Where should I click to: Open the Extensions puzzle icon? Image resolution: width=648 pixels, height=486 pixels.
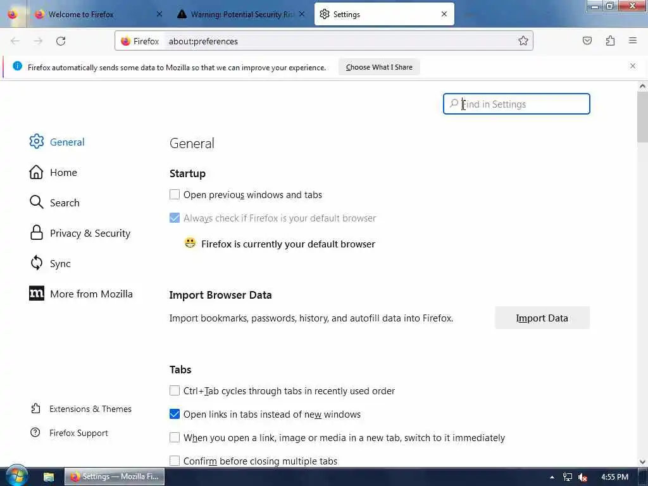(x=610, y=40)
